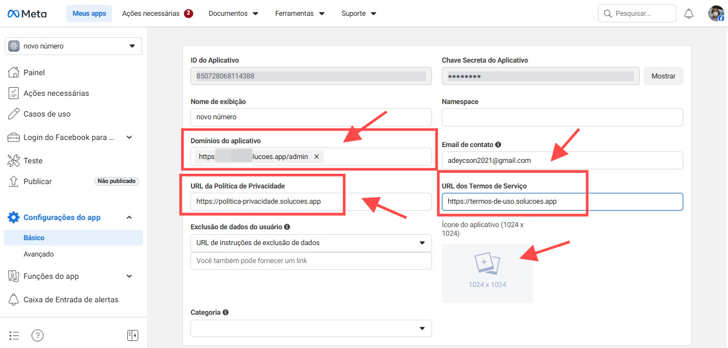Click the Mostrar secret key button
This screenshot has width=728, height=348.
tap(663, 76)
